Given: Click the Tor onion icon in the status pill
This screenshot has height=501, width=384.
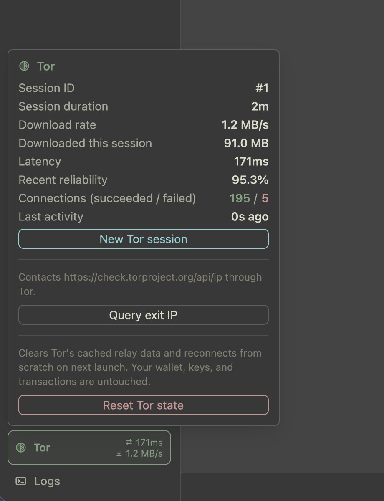Looking at the screenshot, I should [x=21, y=448].
